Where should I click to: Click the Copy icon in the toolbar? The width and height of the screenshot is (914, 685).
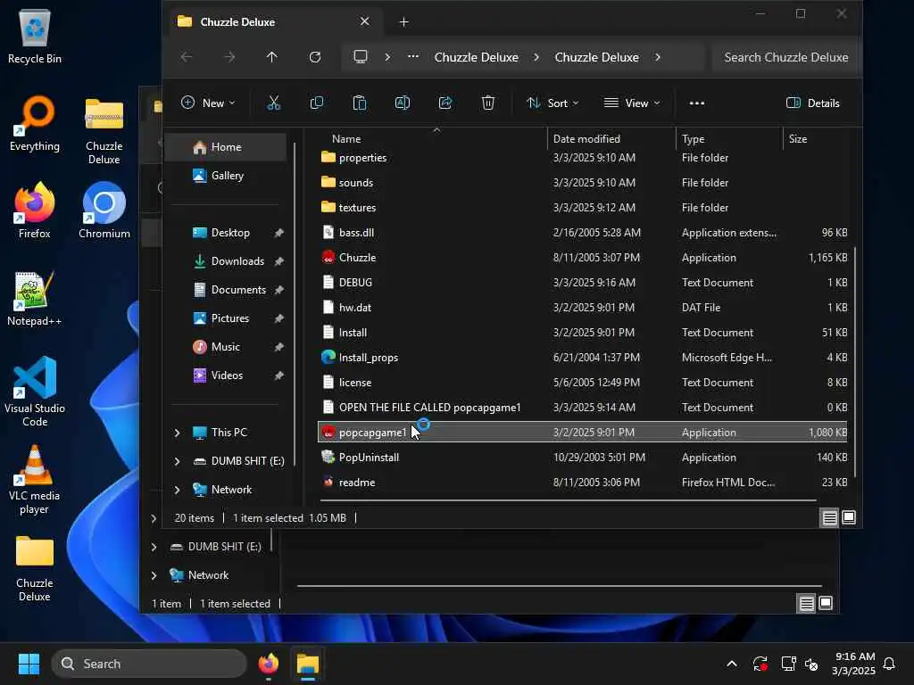[x=317, y=103]
